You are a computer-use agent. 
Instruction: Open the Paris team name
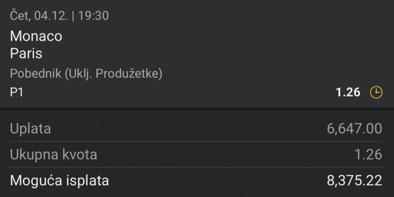(26, 54)
